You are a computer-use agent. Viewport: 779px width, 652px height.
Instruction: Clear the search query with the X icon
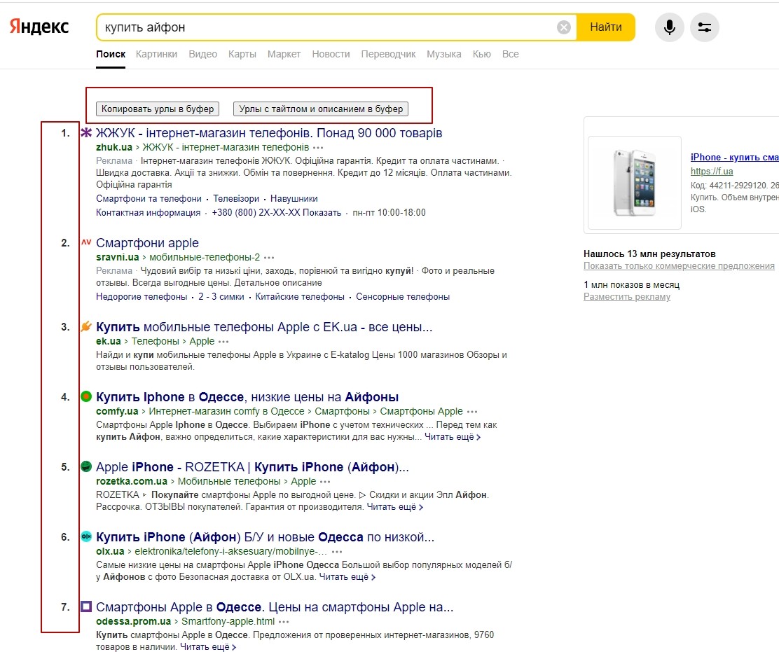(x=563, y=27)
